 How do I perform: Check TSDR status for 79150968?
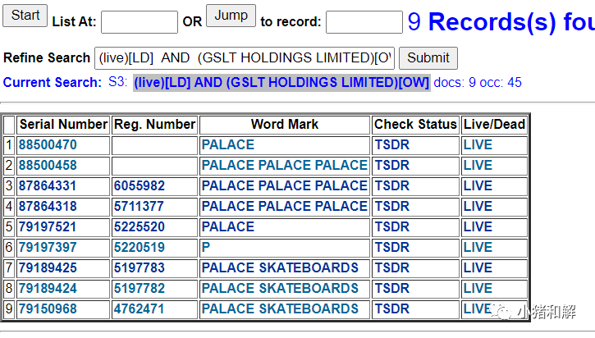pos(392,308)
